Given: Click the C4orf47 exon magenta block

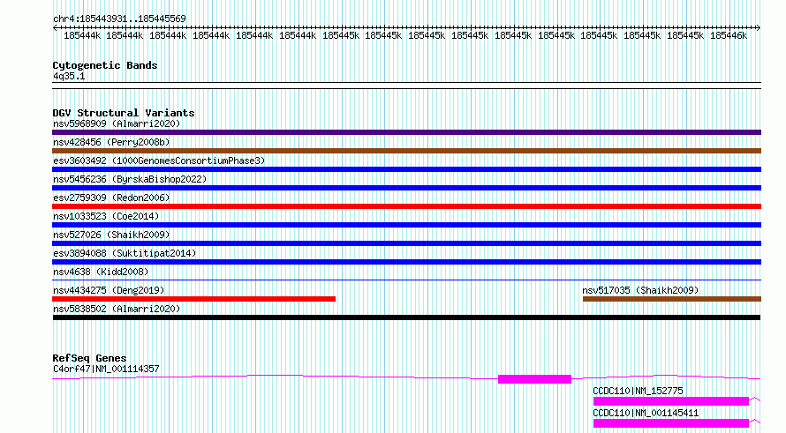Looking at the screenshot, I should pyautogui.click(x=534, y=379).
